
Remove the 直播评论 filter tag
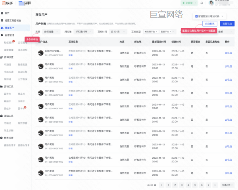click(170, 32)
